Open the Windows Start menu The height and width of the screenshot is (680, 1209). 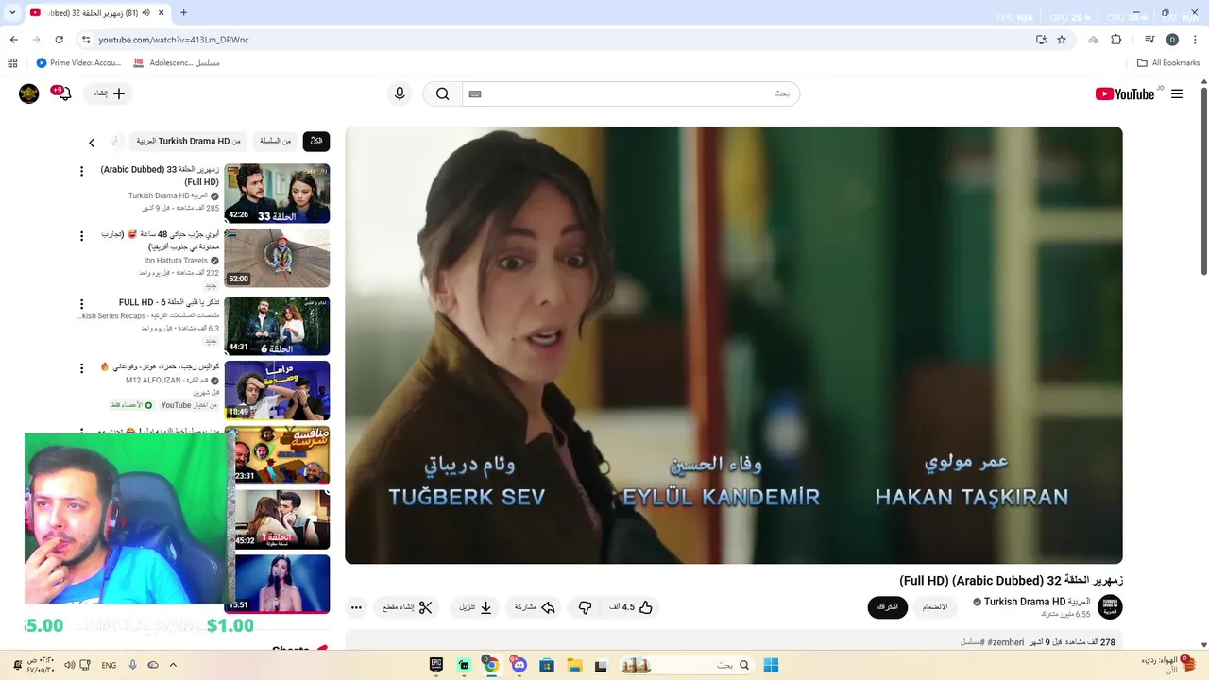point(771,665)
